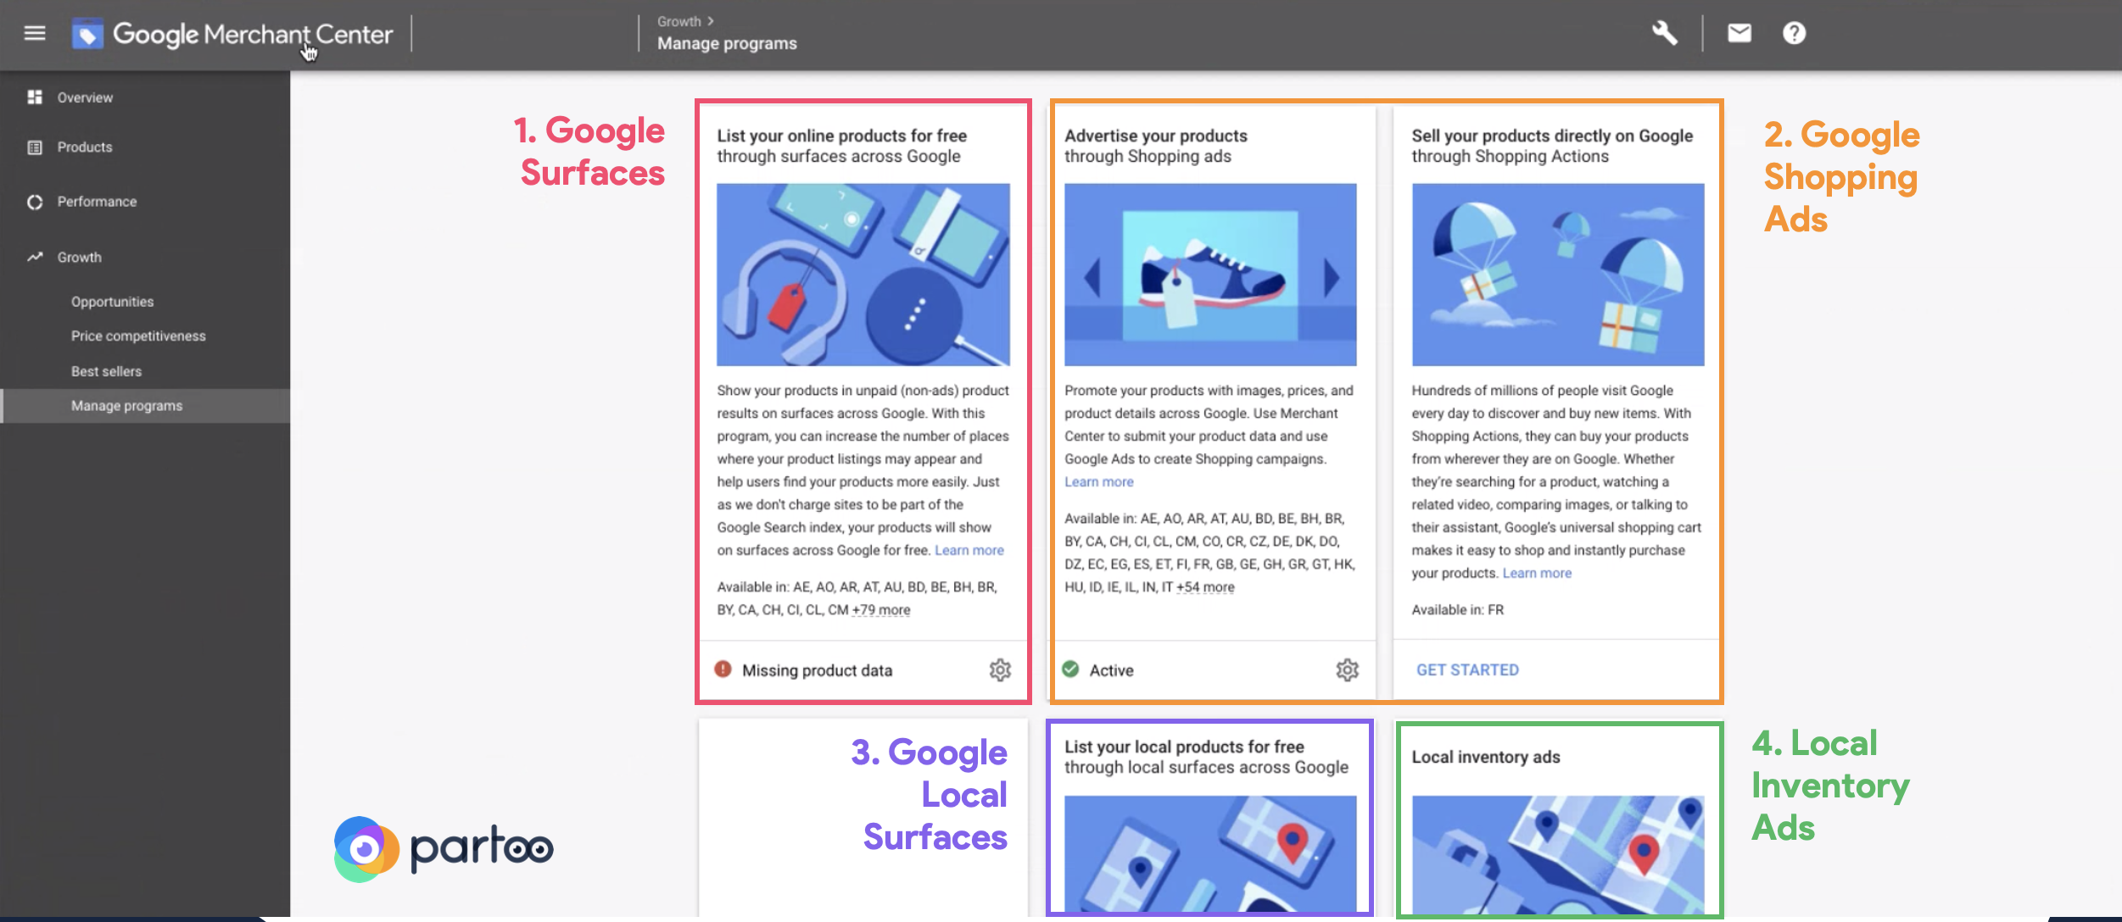2122x922 pixels.
Task: Click the sneaker Shopping ads illustration
Action: (x=1210, y=275)
